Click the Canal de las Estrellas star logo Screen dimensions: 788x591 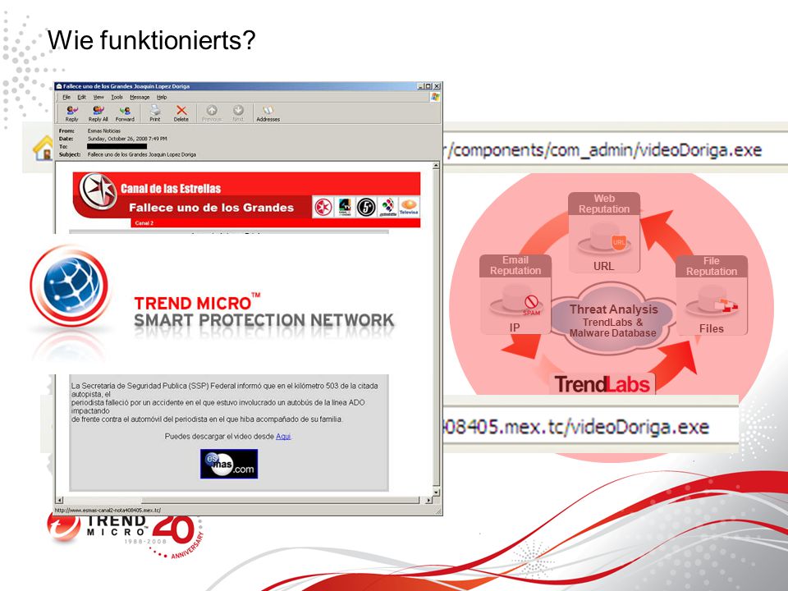coord(98,191)
